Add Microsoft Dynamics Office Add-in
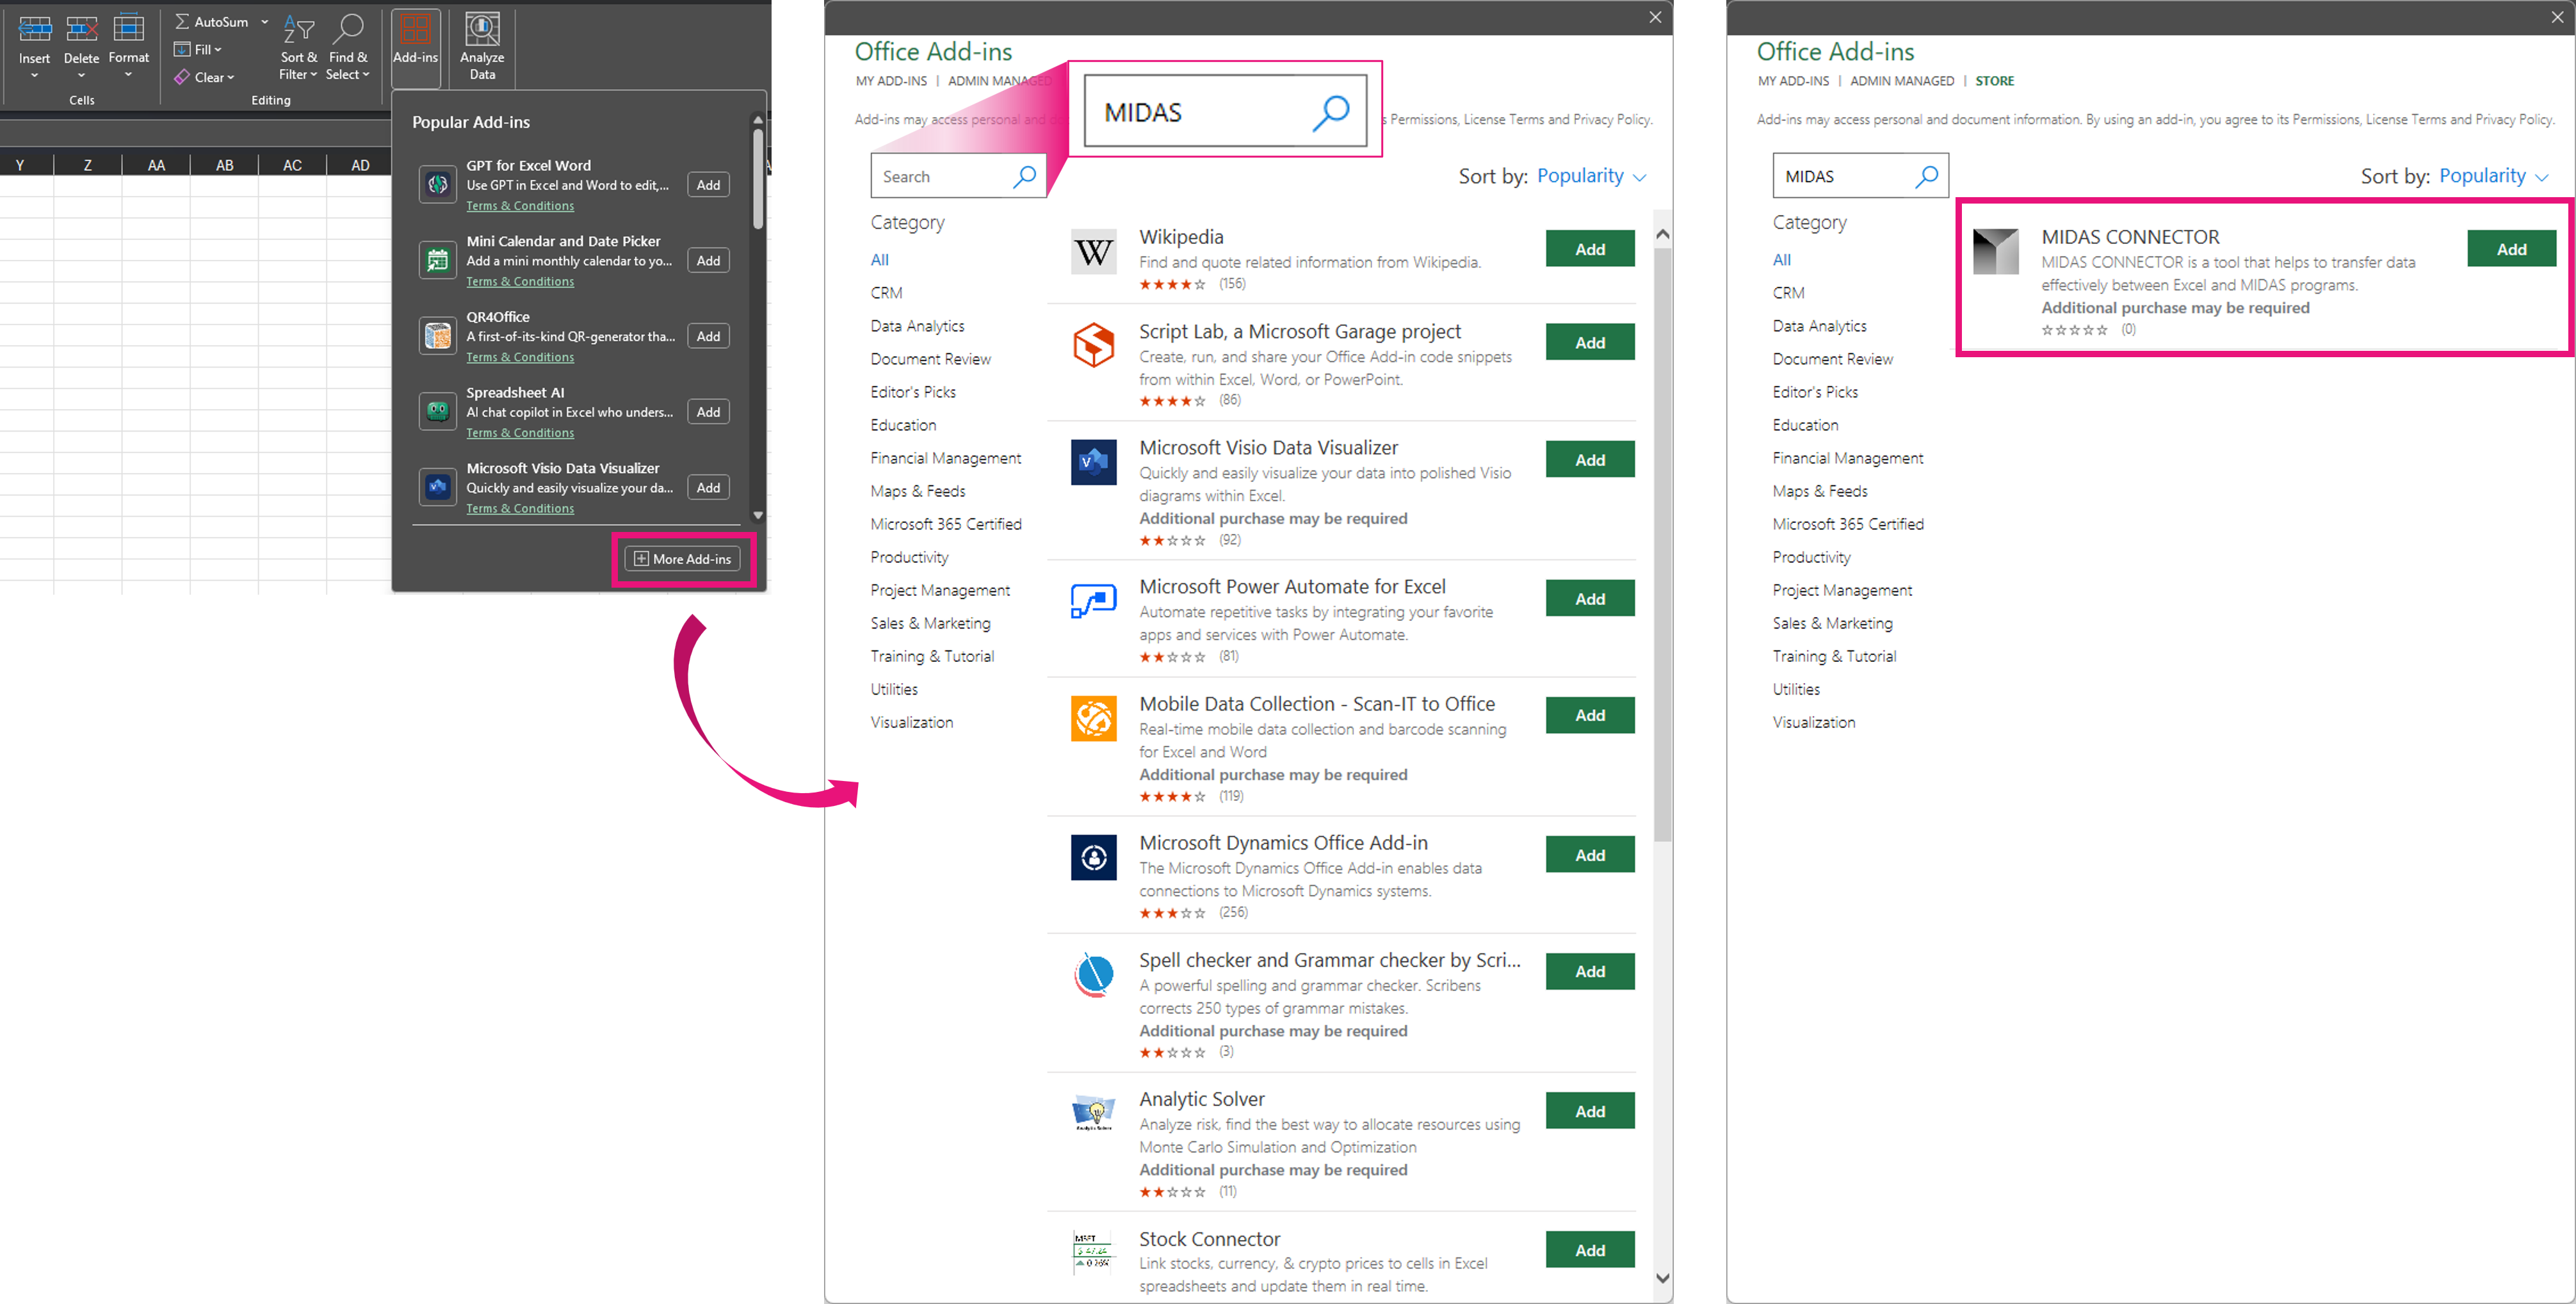2576x1304 pixels. [1590, 855]
